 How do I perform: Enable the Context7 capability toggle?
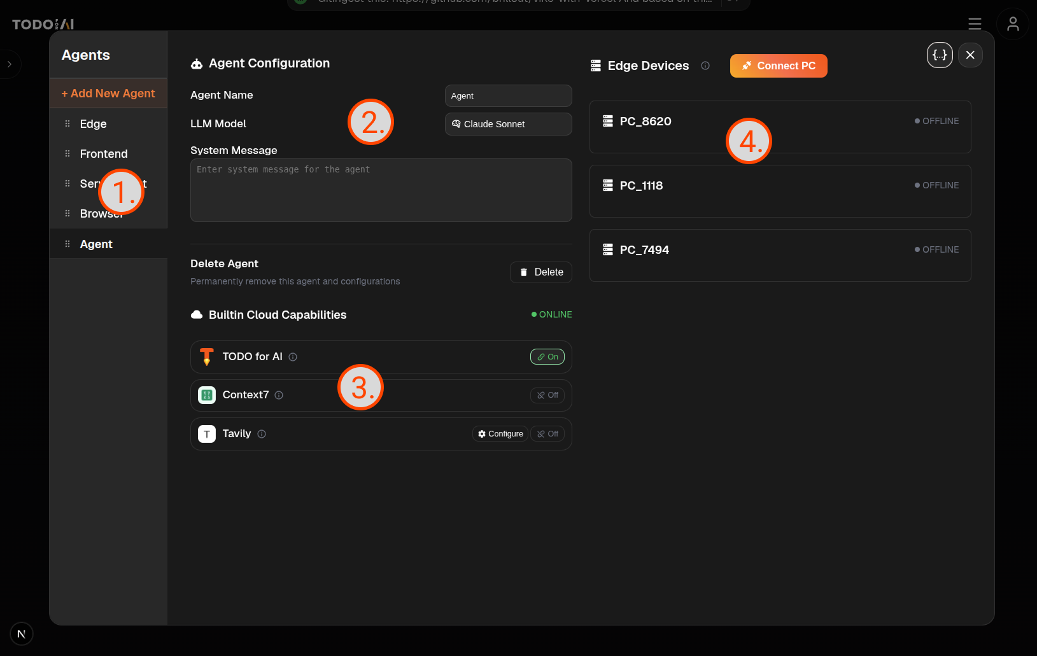(547, 395)
